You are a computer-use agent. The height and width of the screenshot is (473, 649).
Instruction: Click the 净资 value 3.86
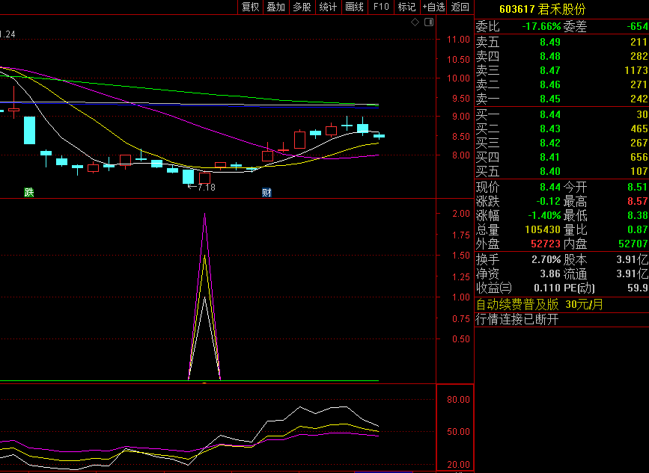point(550,273)
